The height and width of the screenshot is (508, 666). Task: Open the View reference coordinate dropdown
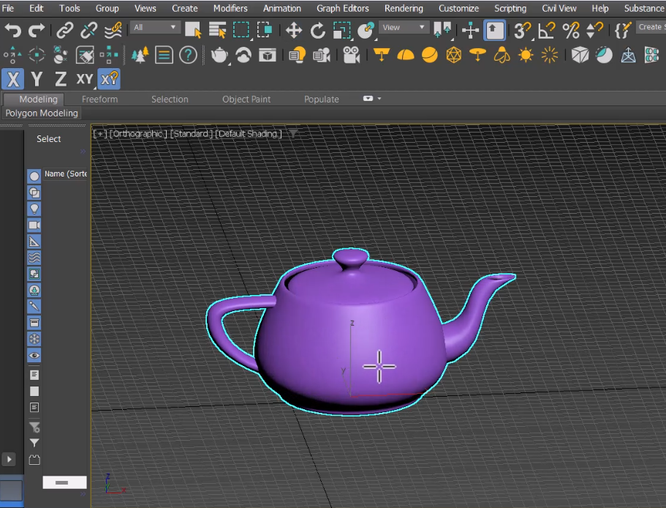(404, 28)
